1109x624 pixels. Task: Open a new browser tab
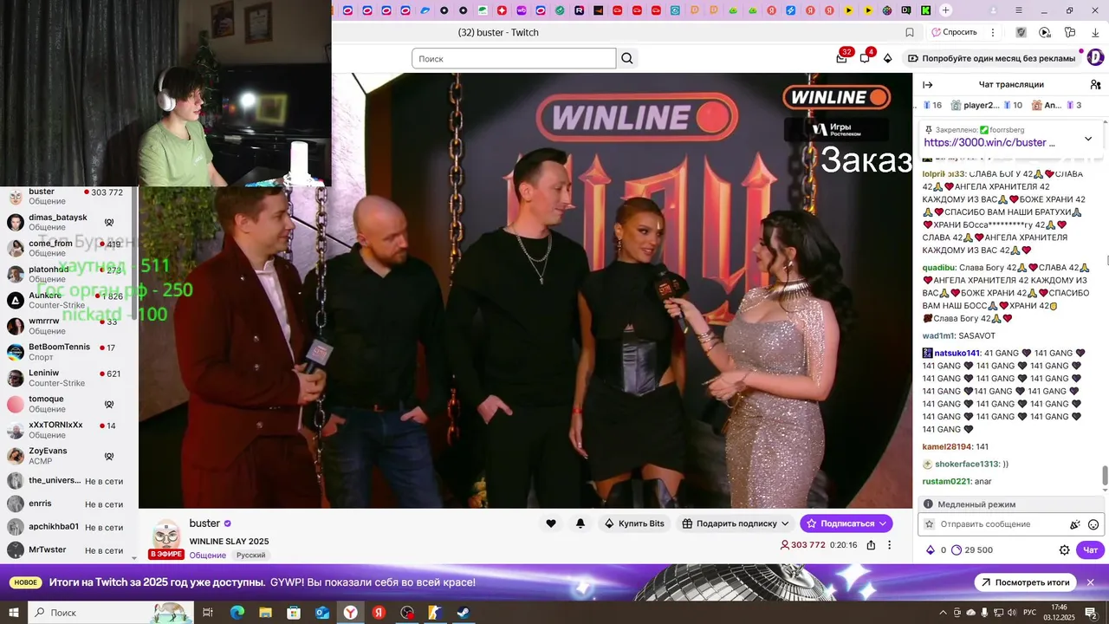[x=945, y=10]
